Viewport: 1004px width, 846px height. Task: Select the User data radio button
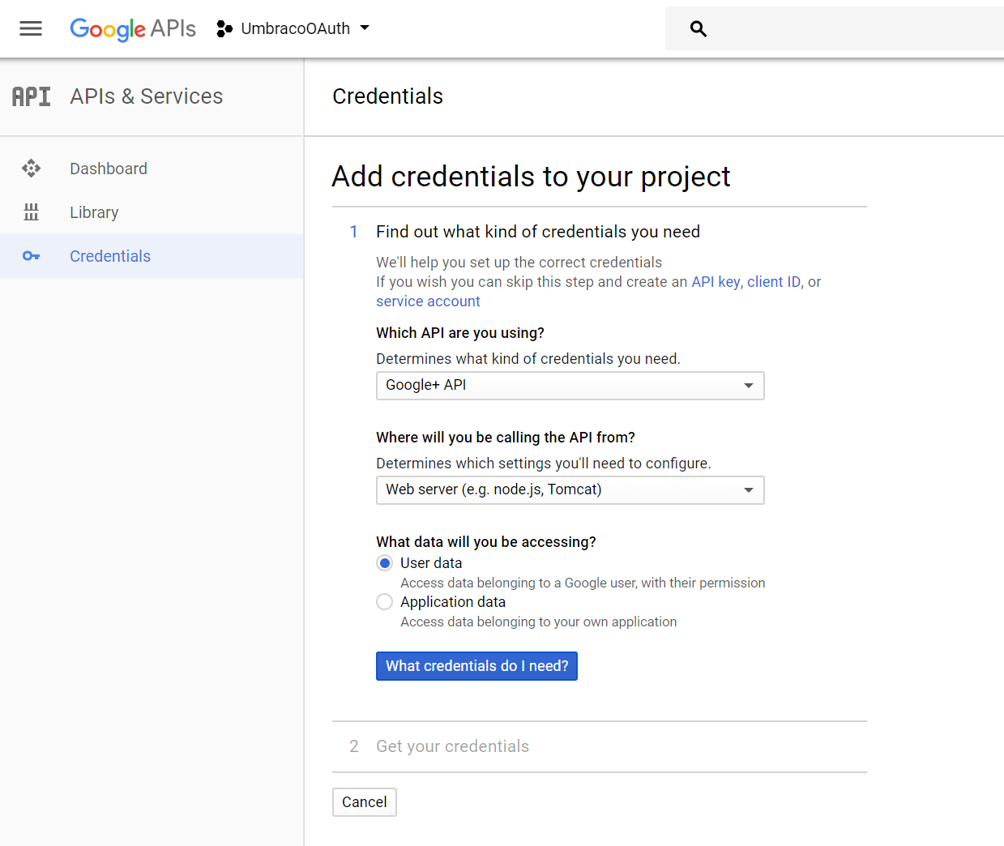coord(385,563)
